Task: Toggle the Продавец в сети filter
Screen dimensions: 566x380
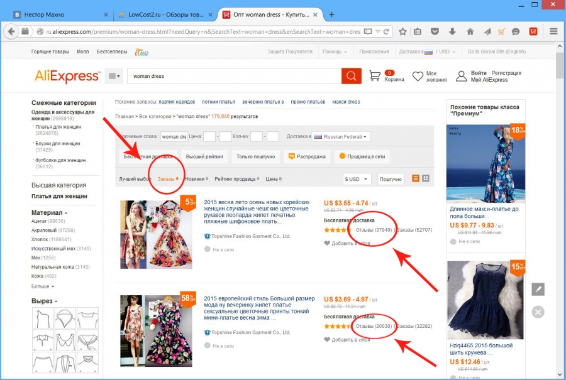Action: pos(362,156)
